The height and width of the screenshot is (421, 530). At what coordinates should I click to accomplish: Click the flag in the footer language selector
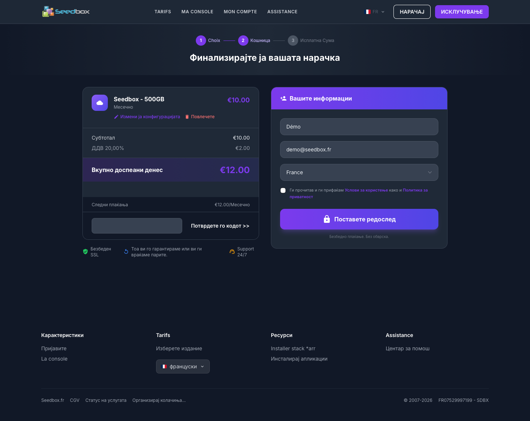click(x=165, y=366)
